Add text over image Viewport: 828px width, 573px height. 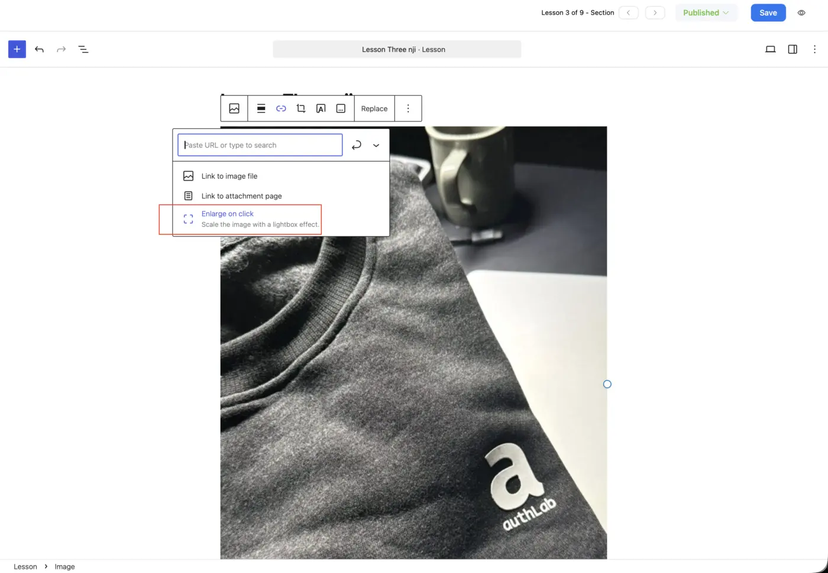321,108
